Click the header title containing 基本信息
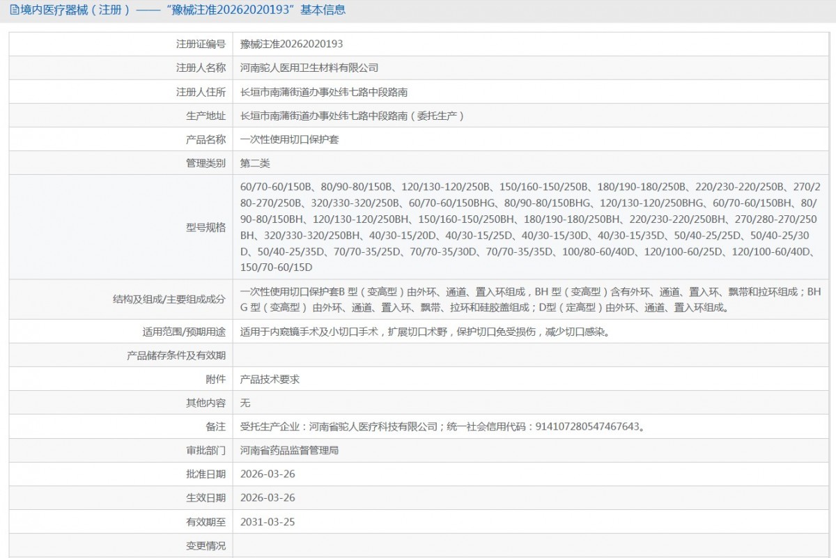 pyautogui.click(x=181, y=10)
